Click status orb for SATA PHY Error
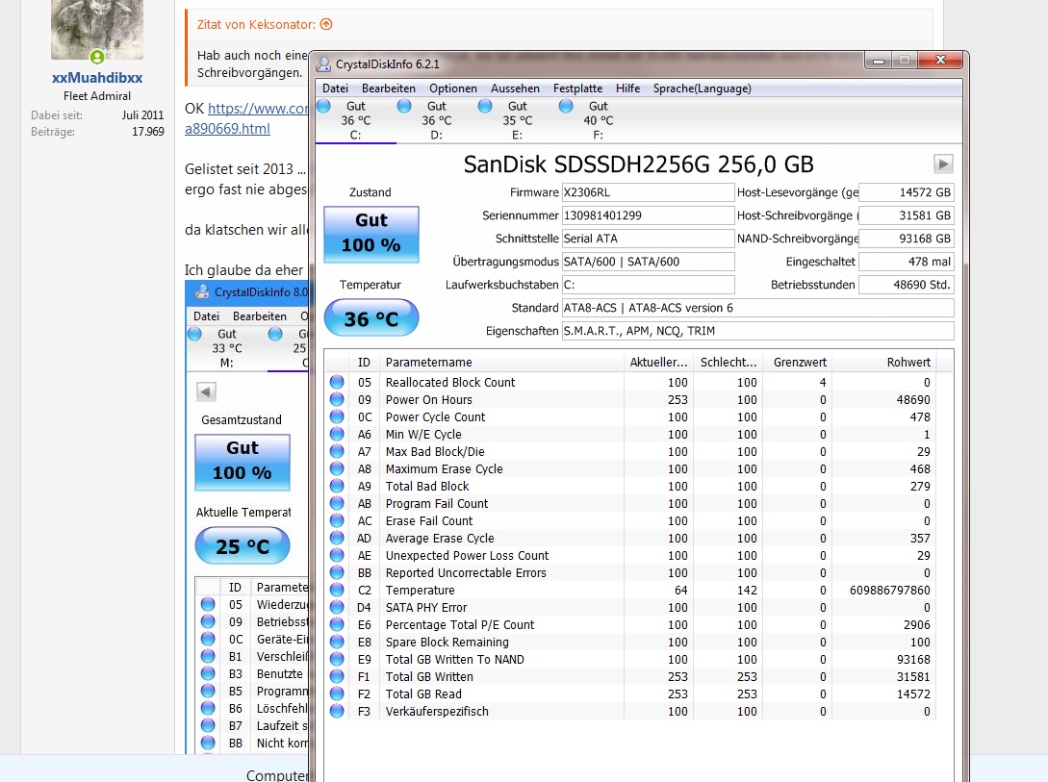The image size is (1048, 782). pyautogui.click(x=337, y=608)
